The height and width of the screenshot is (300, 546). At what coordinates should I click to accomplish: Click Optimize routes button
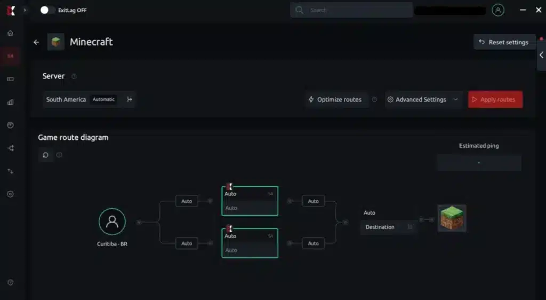click(335, 100)
